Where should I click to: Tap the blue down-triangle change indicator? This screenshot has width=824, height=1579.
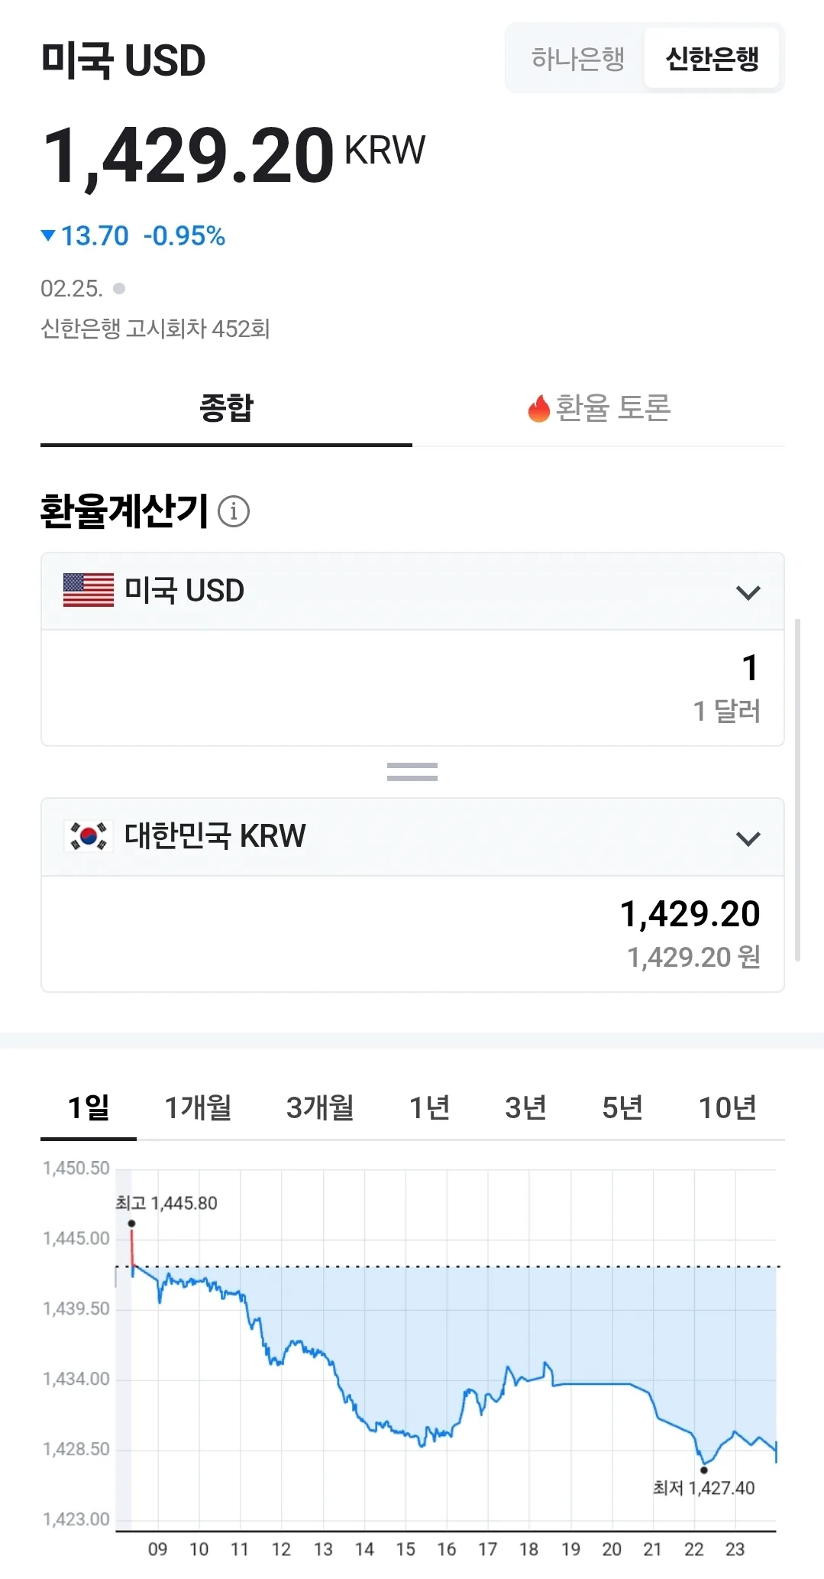(48, 235)
